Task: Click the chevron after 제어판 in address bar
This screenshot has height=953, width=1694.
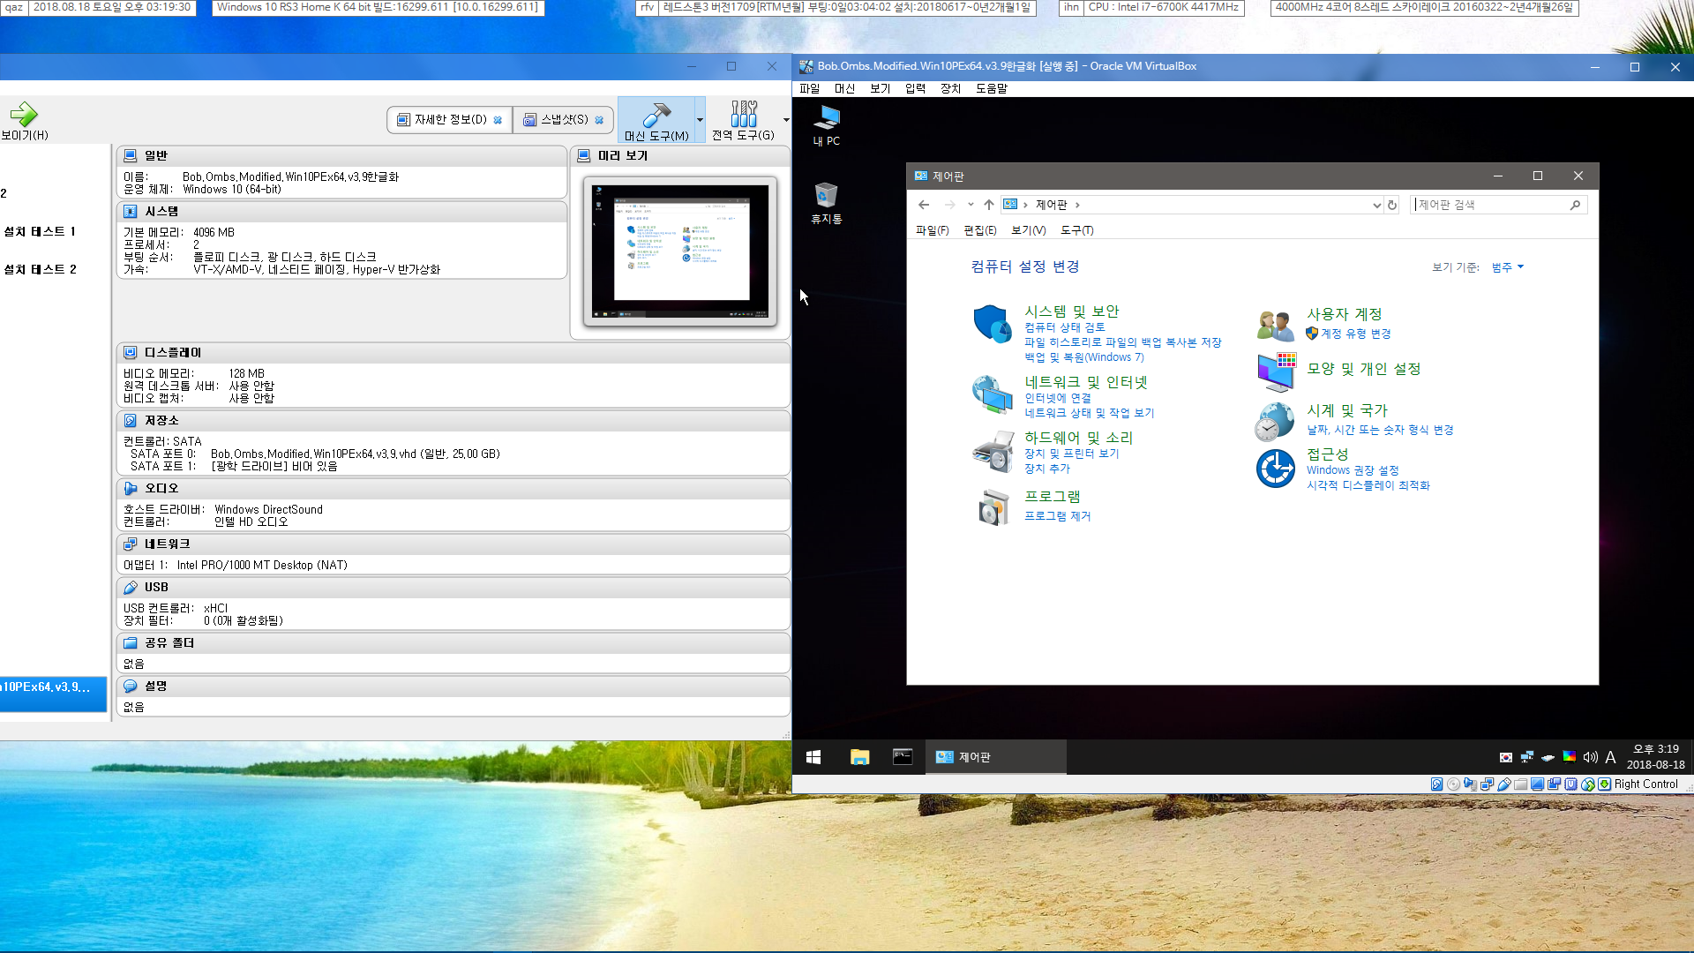Action: click(x=1077, y=205)
